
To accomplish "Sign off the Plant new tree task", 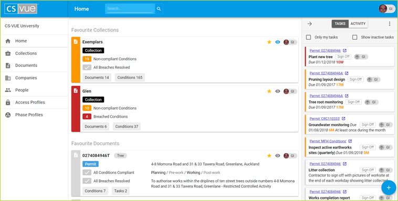I will click(343, 57).
